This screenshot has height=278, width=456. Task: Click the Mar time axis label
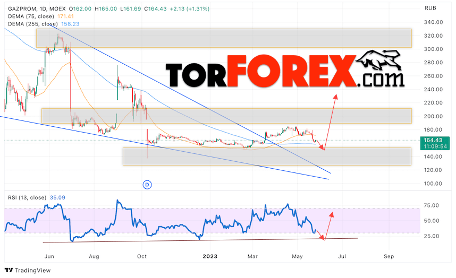[x=252, y=256]
